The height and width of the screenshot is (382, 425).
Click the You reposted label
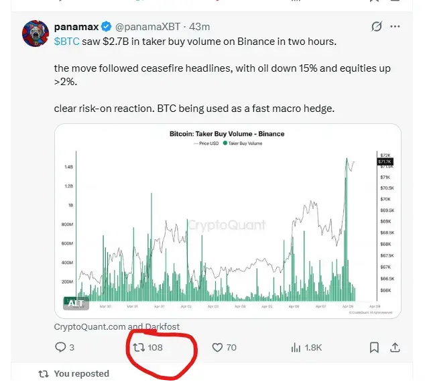point(81,373)
